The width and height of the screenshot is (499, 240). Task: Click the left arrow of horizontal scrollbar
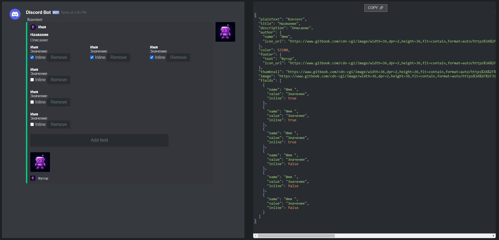tap(255, 236)
